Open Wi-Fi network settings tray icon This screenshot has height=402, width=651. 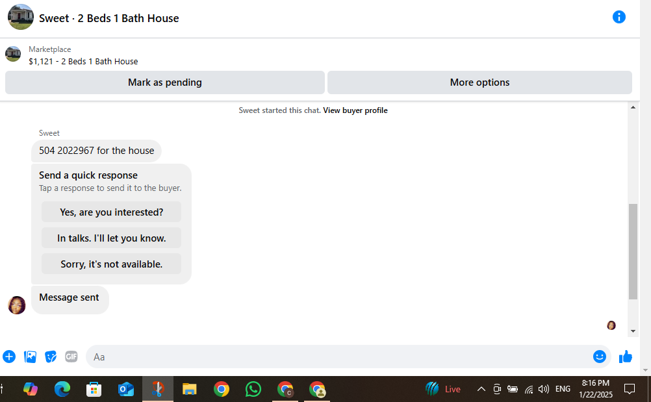pos(528,389)
